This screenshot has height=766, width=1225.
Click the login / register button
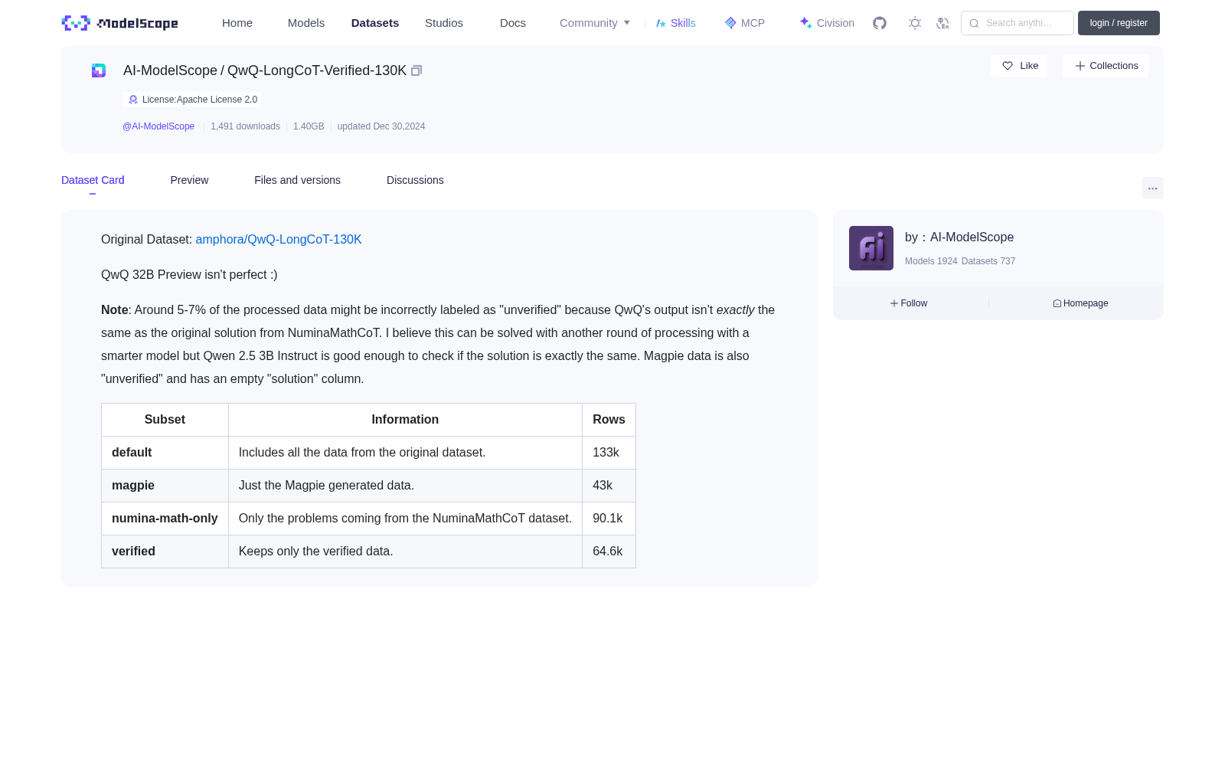pyautogui.click(x=1119, y=23)
